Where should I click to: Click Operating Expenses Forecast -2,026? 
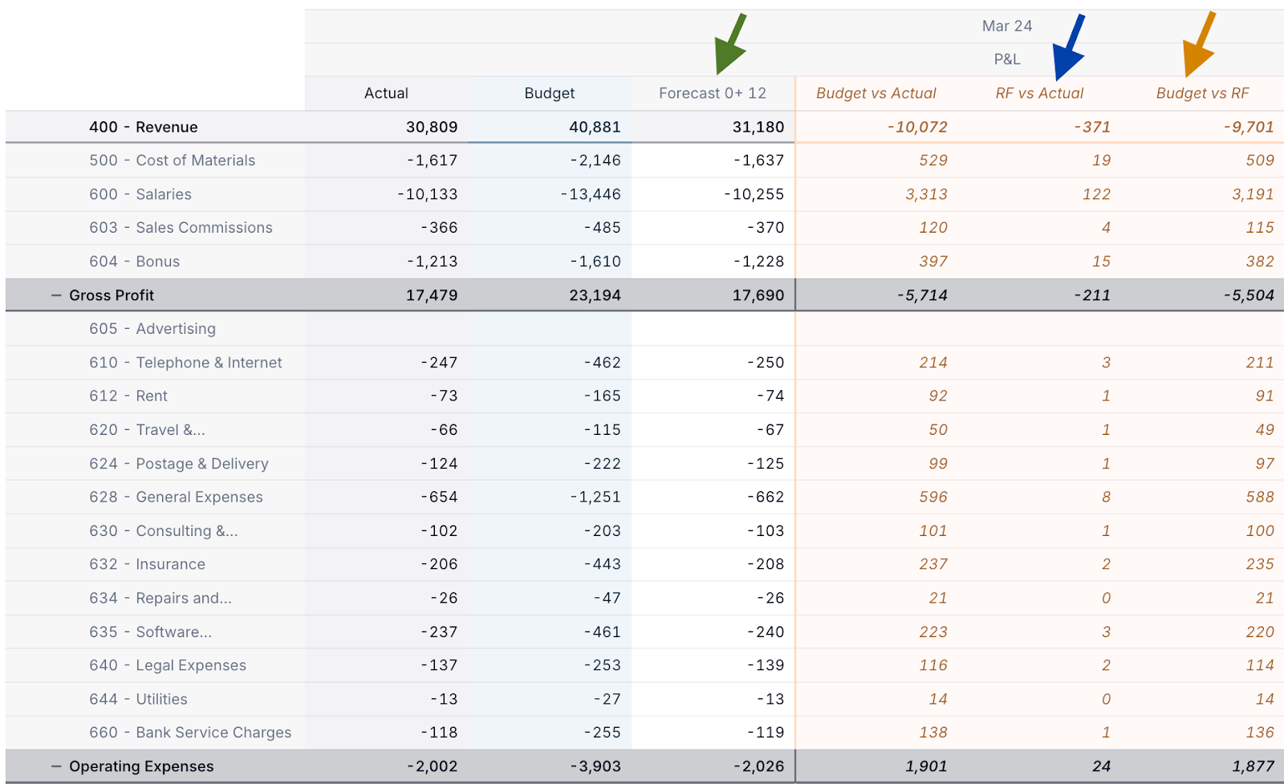click(758, 766)
